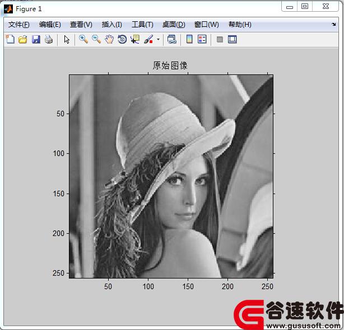Select the Pan hand tool
The height and width of the screenshot is (330, 344).
tap(109, 39)
